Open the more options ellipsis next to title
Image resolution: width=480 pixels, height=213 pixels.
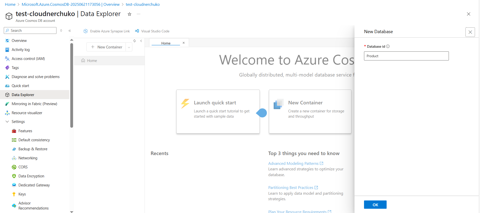(138, 14)
